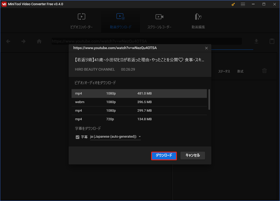The height and width of the screenshot is (201, 280).
Task: Open the ja (Japanese (auto-generated)) subtitle dropdown
Action: pyautogui.click(x=115, y=137)
